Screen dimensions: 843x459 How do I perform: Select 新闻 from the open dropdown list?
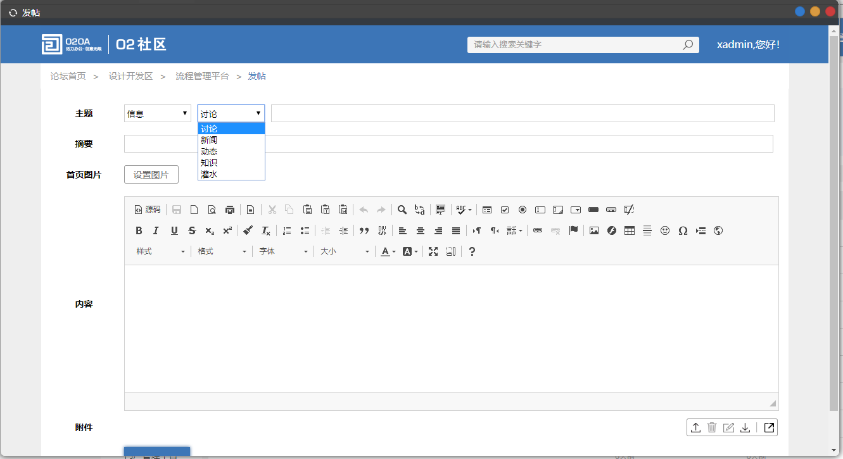(231, 140)
